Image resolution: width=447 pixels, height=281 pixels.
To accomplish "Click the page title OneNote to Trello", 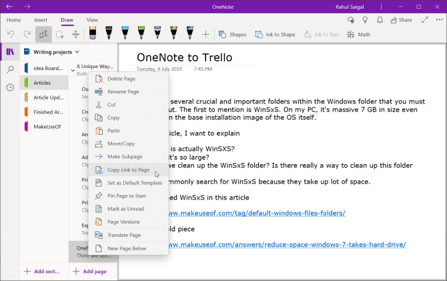I will [x=184, y=57].
